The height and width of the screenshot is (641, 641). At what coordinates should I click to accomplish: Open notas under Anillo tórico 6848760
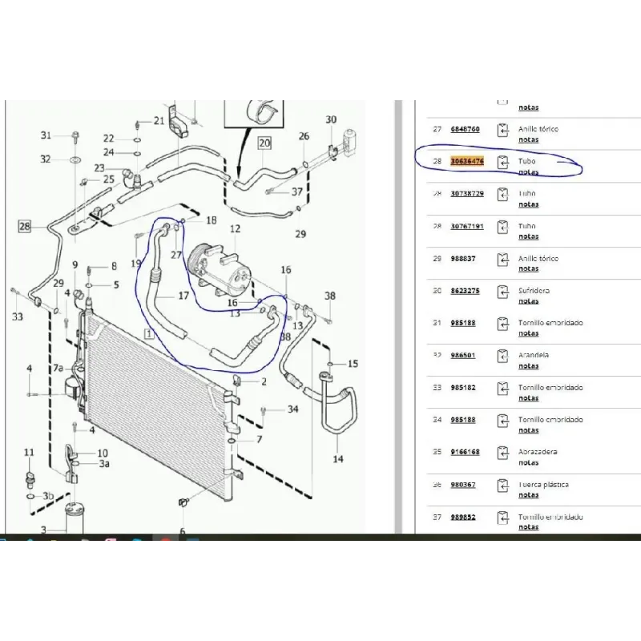pos(528,140)
